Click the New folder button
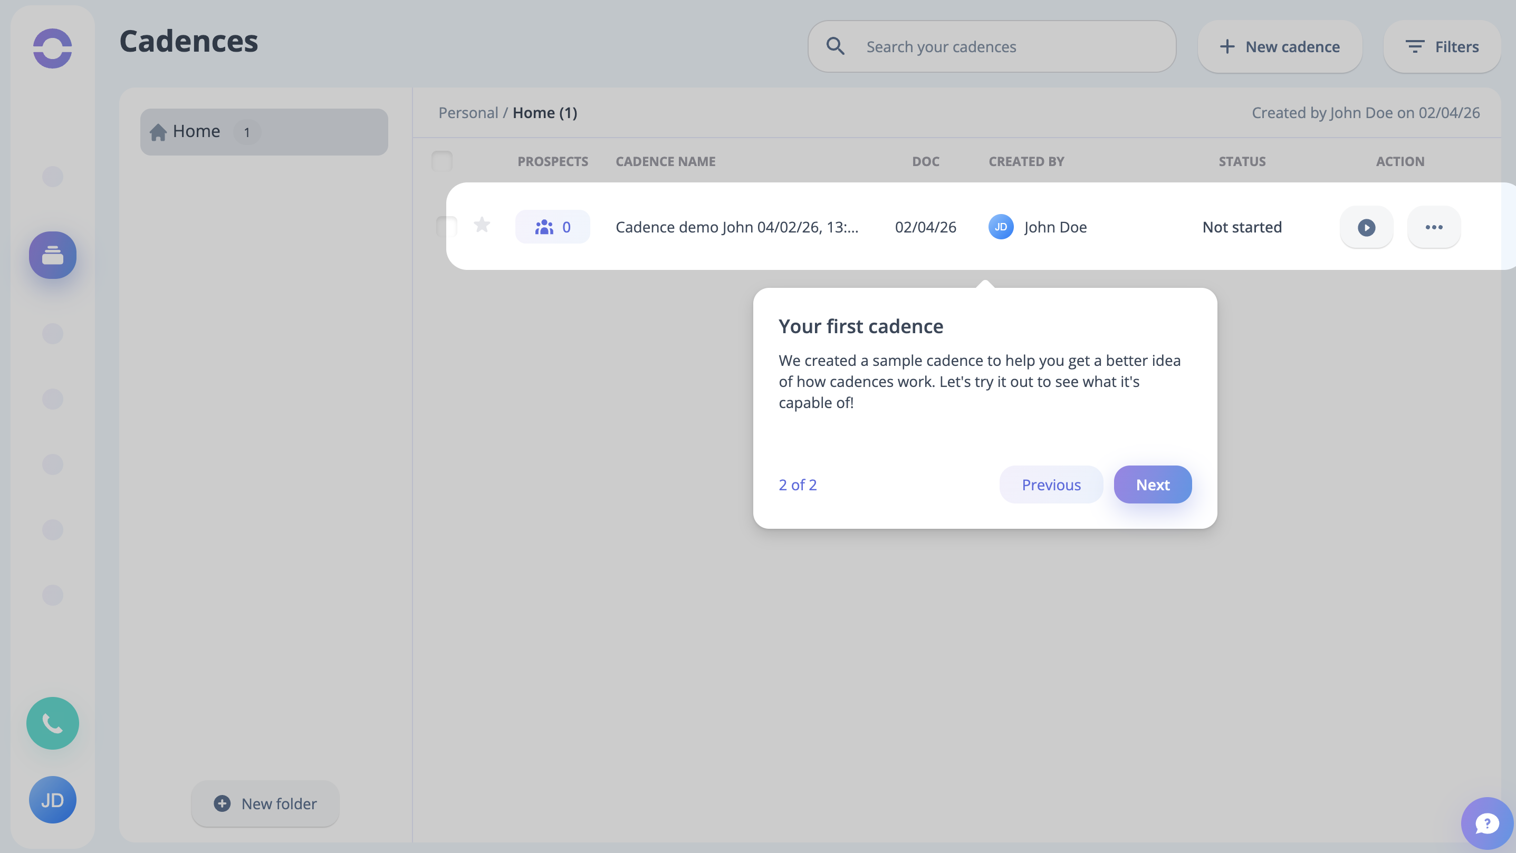Screen dimensions: 1516x853 pyautogui.click(x=265, y=803)
